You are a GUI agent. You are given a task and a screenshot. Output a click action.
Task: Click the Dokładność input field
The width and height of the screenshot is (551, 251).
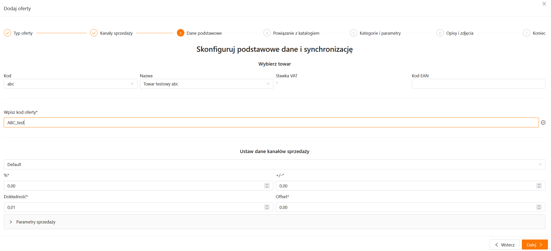133,207
